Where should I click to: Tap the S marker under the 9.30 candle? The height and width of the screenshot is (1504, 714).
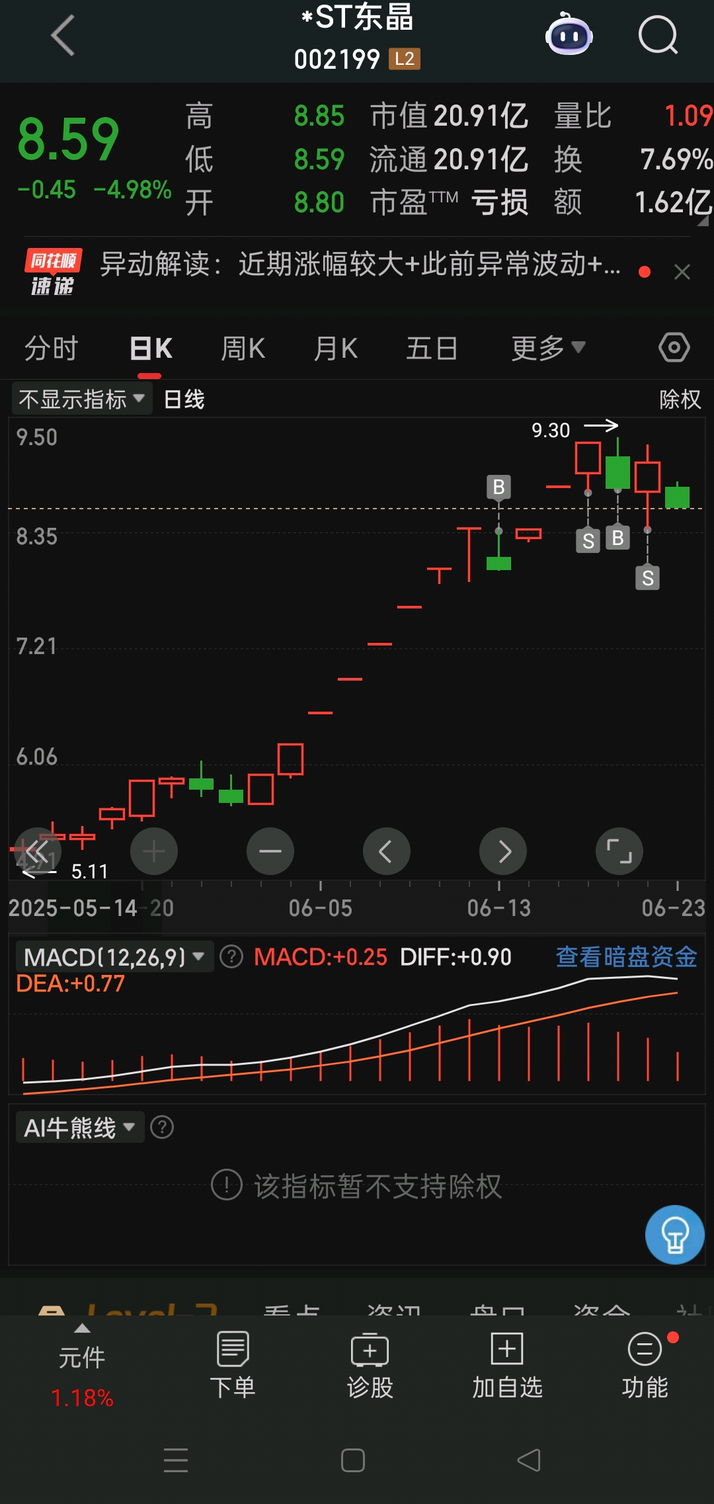coord(588,541)
